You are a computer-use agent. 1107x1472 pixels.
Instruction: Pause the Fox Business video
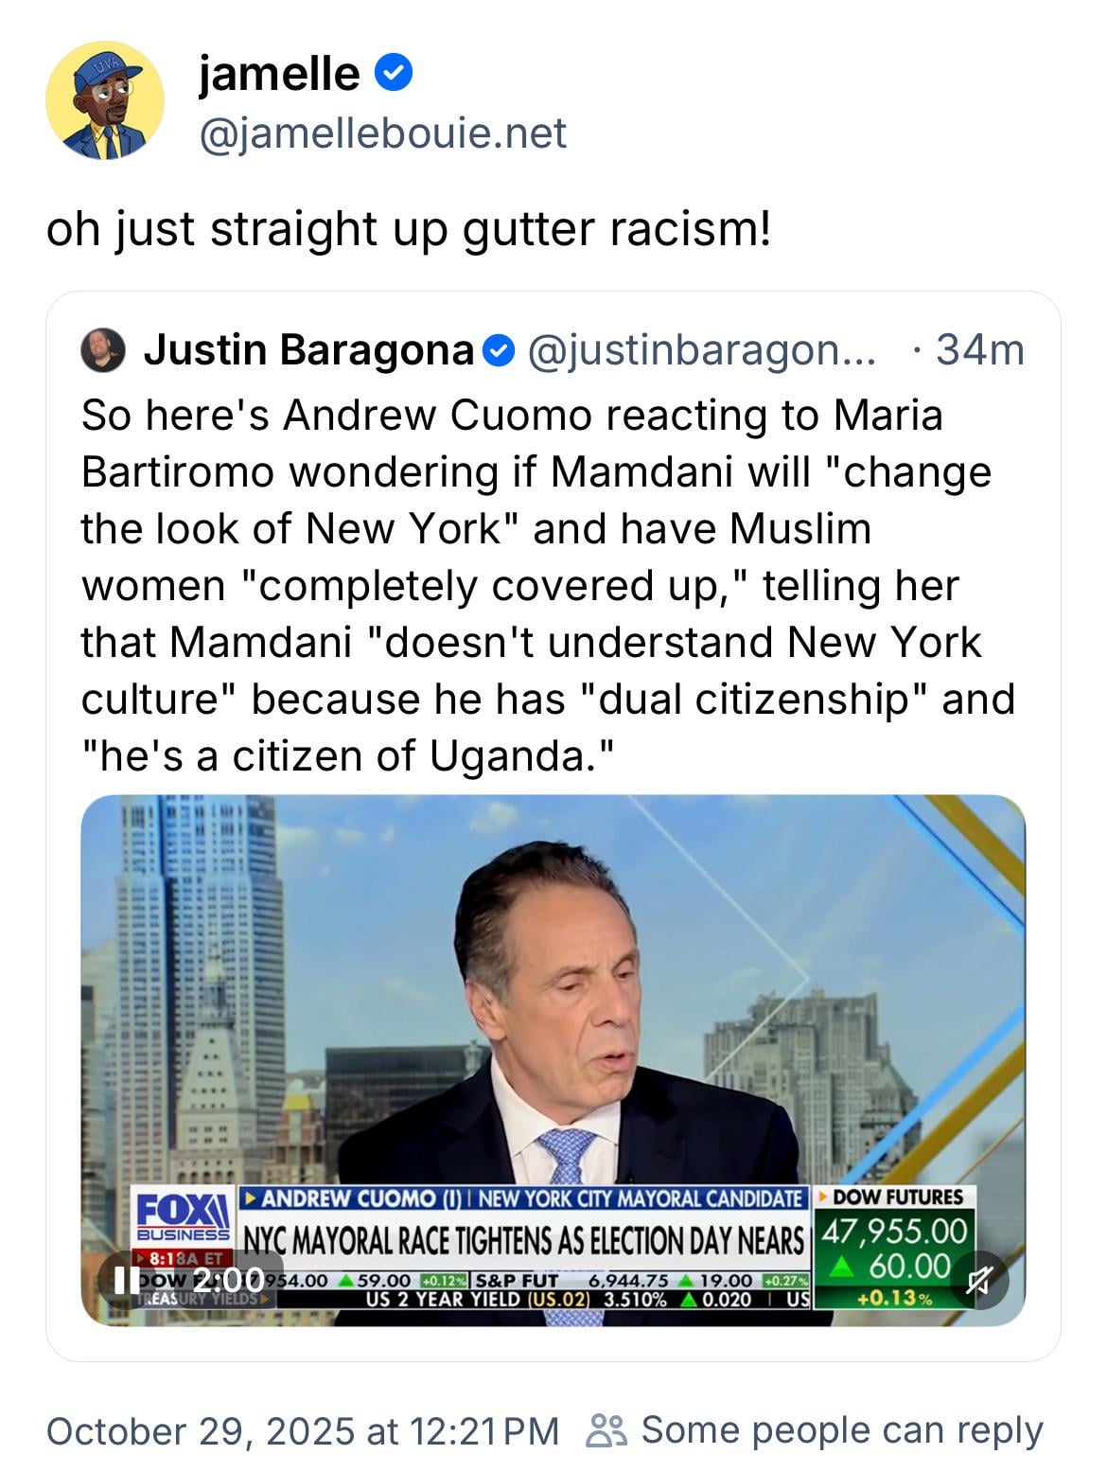(x=120, y=1280)
